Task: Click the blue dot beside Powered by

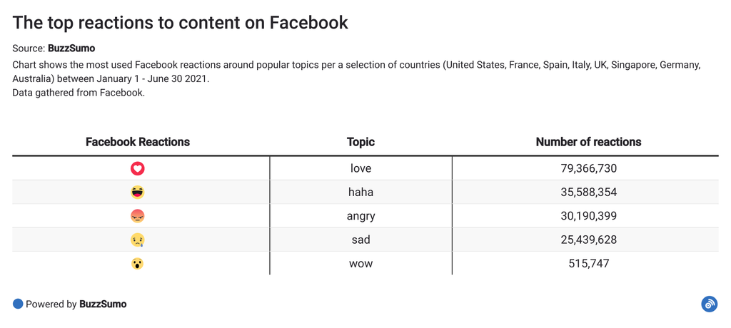Action: point(18,304)
